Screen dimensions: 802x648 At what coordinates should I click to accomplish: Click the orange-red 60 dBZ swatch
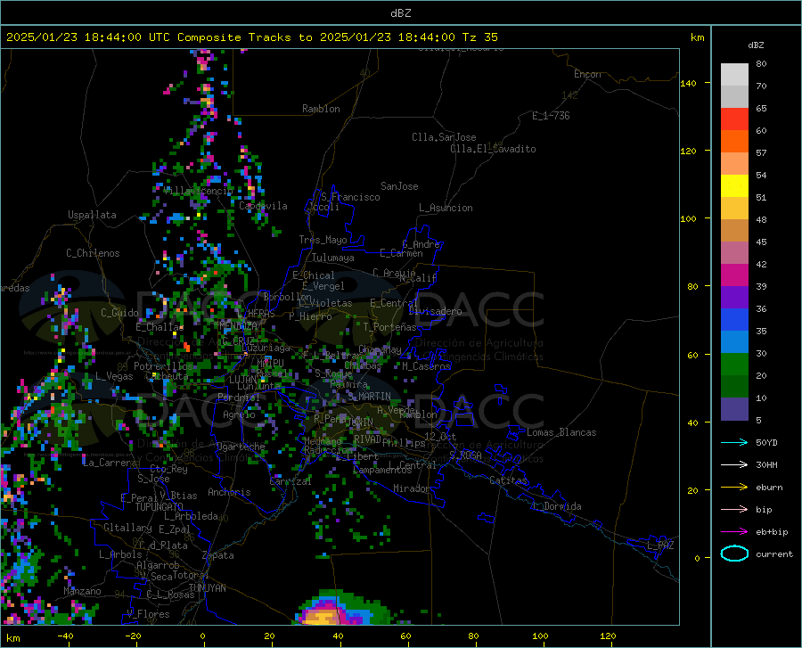pos(734,141)
